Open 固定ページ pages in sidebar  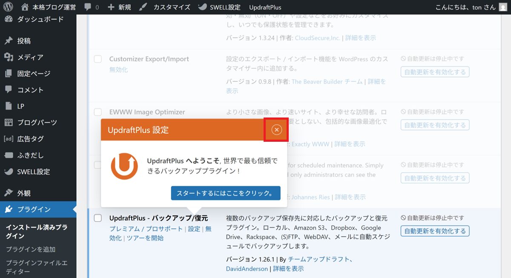click(34, 74)
